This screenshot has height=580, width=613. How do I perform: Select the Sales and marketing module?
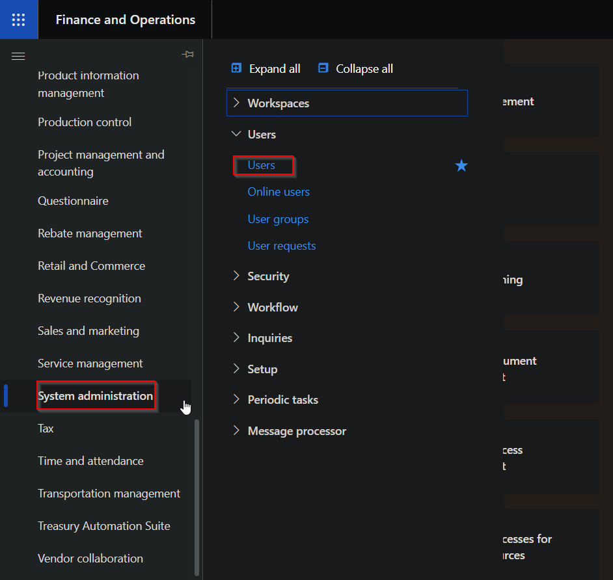coord(89,331)
